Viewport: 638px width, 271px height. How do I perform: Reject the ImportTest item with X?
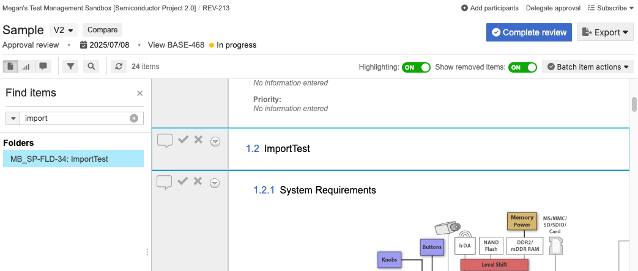tap(198, 140)
